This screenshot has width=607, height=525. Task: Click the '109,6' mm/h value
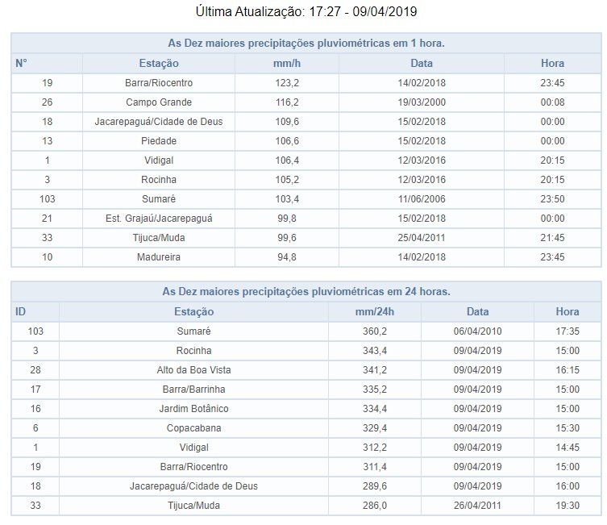tap(287, 122)
